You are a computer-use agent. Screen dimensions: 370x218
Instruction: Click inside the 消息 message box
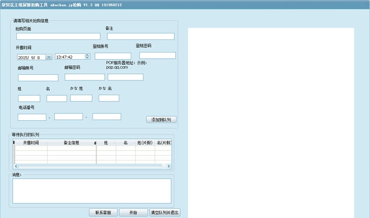click(92, 191)
